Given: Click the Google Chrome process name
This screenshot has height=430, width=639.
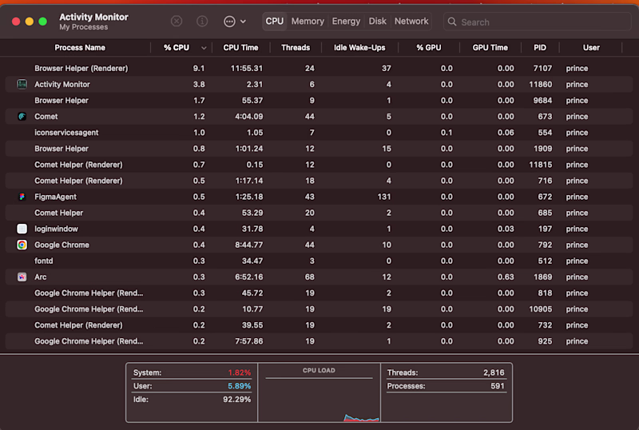Looking at the screenshot, I should [x=62, y=245].
